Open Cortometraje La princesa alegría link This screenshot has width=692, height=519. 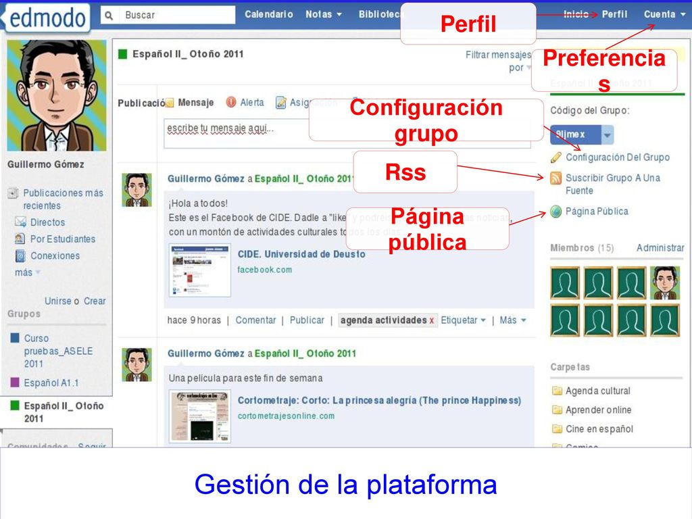(380, 400)
